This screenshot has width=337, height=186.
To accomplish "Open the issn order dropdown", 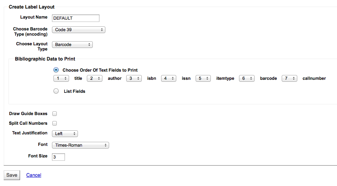I will coord(168,78).
